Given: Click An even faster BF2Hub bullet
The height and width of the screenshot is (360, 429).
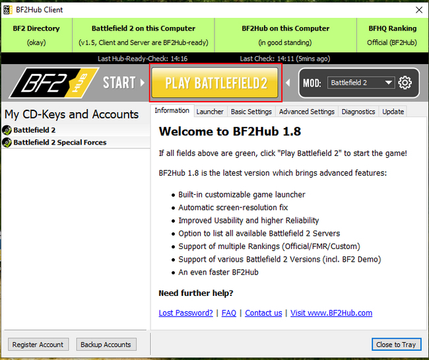Looking at the screenshot, I should pos(218,272).
